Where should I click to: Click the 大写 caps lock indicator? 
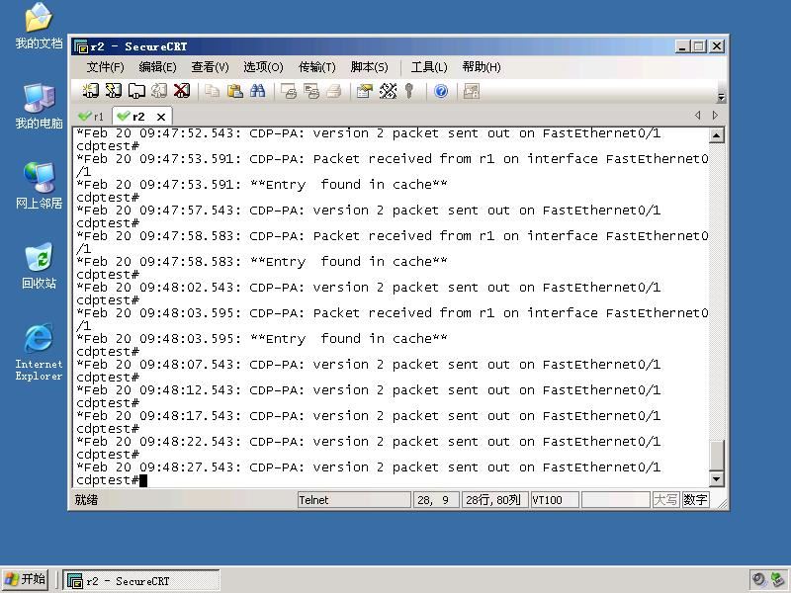click(x=665, y=500)
